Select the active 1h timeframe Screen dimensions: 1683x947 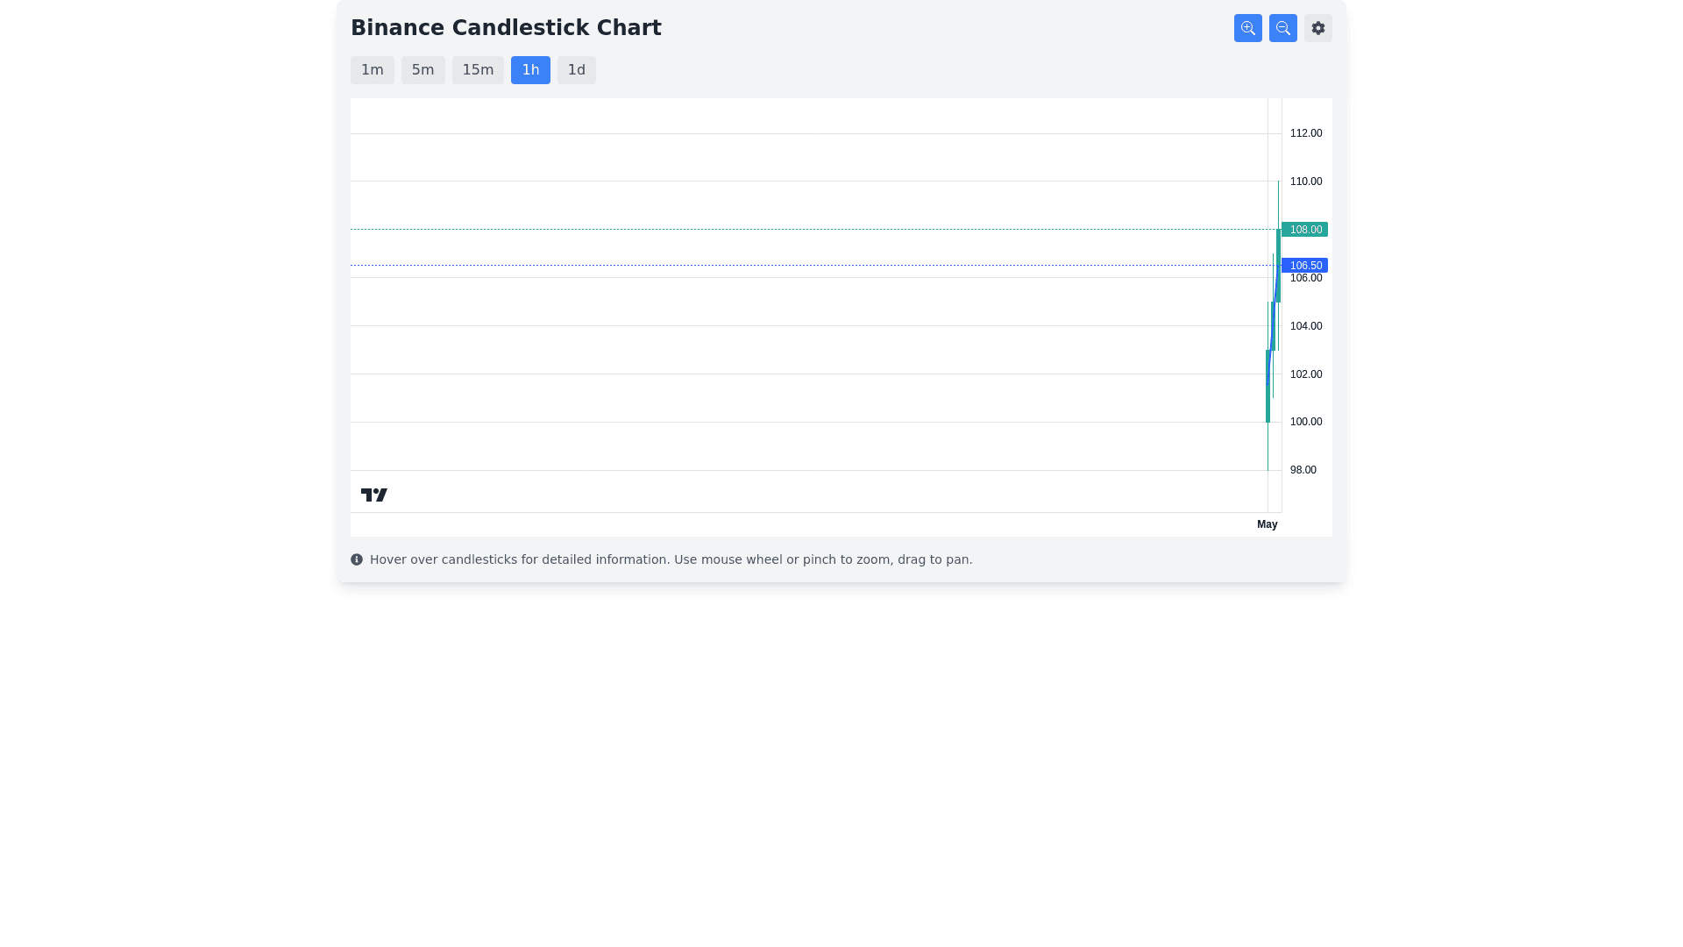click(530, 70)
